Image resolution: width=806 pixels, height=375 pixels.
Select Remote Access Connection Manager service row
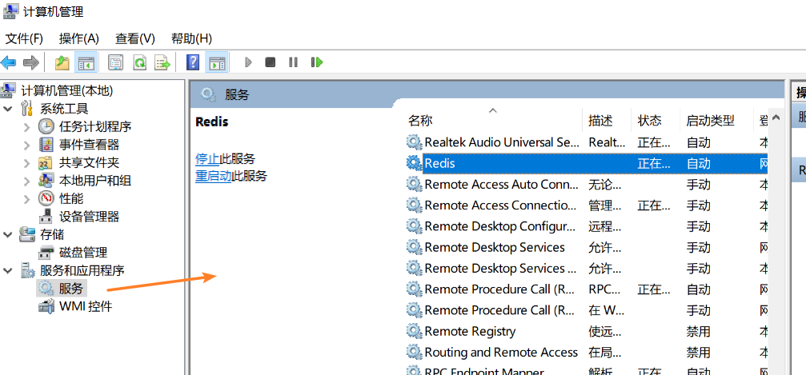587,205
